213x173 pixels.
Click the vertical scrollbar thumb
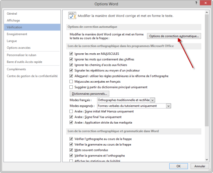point(207,70)
